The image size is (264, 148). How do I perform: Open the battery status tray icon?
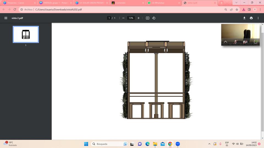[242, 144]
